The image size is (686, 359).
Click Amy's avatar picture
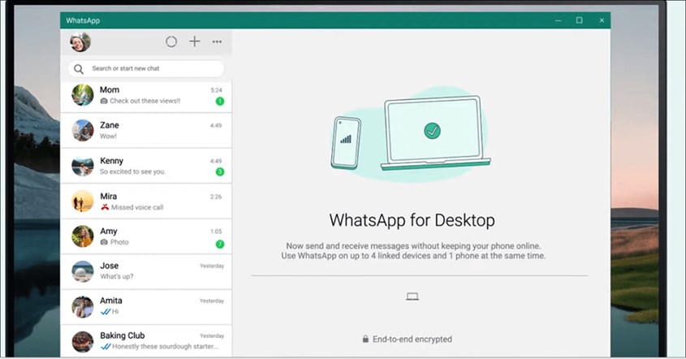coord(83,236)
